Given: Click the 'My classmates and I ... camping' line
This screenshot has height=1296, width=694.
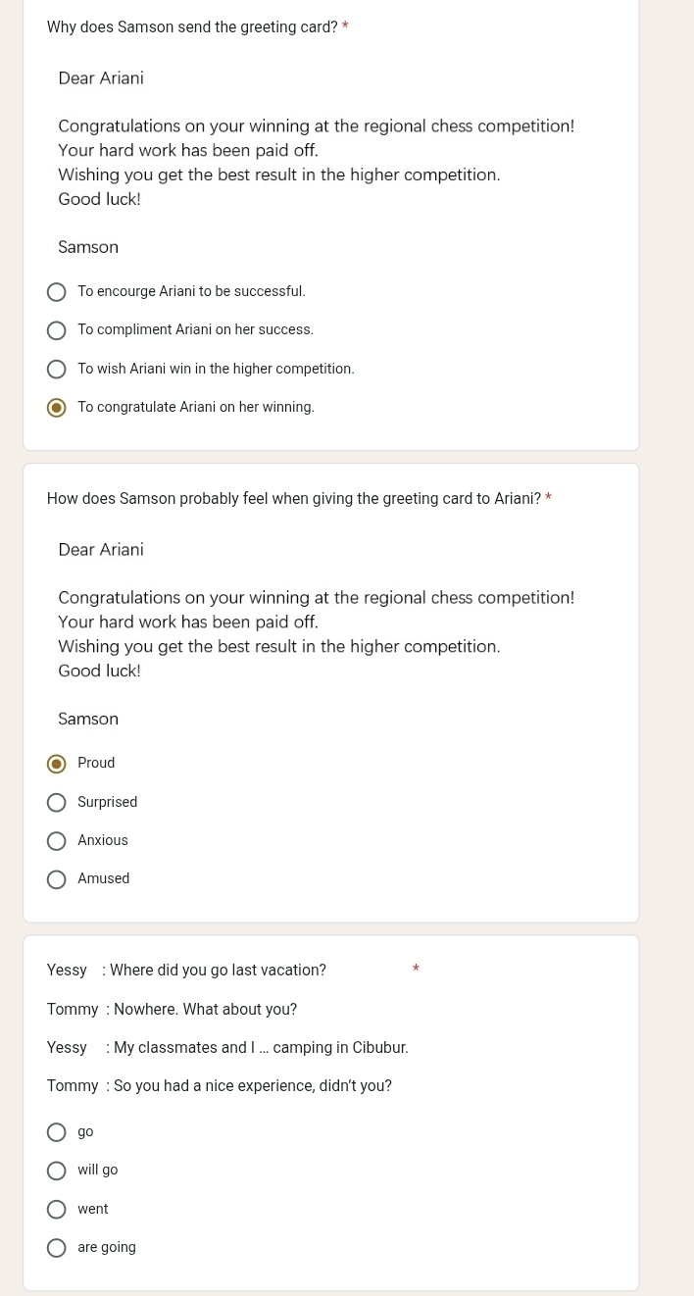Looking at the screenshot, I should tap(227, 1048).
